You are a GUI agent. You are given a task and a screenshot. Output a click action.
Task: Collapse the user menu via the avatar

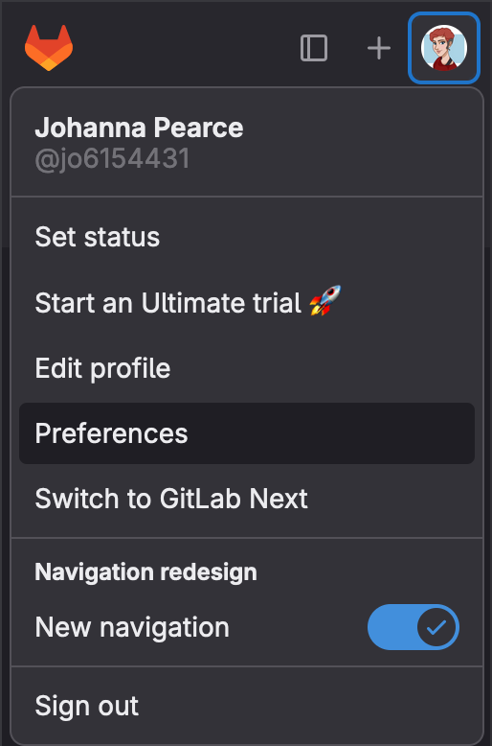(x=444, y=48)
